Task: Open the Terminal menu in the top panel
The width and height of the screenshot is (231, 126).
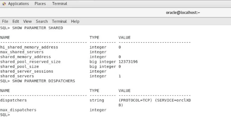Action: pos(59,4)
